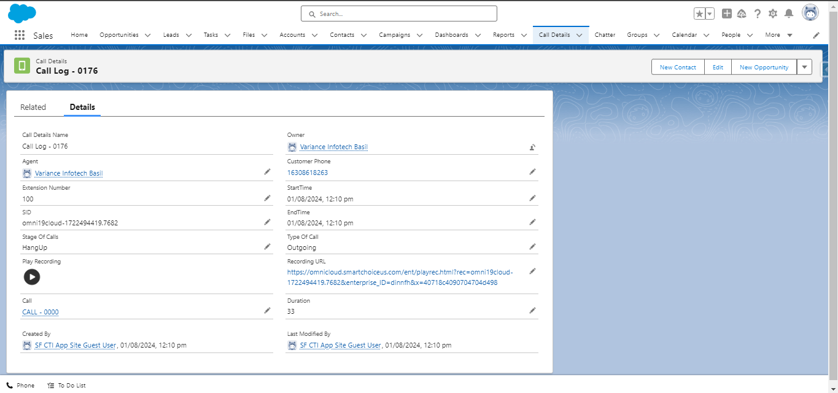Open the Notifications bell icon
The image size is (838, 393).
coord(789,14)
